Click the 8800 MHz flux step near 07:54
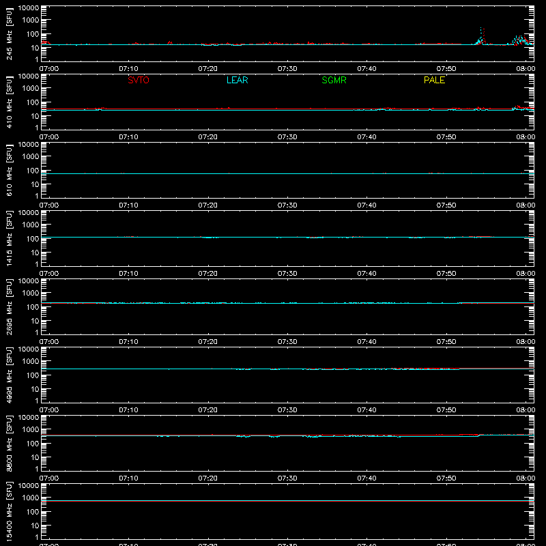Screen dimensions: 546x546 pos(479,435)
